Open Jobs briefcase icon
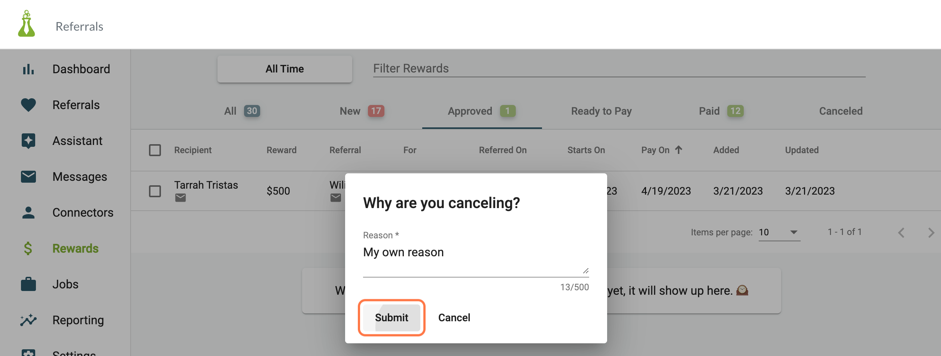 point(28,284)
